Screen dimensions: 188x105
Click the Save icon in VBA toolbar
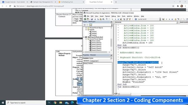[x=92, y=19]
